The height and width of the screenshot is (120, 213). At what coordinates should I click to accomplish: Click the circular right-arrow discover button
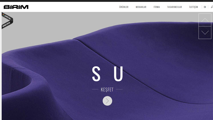click(x=107, y=101)
